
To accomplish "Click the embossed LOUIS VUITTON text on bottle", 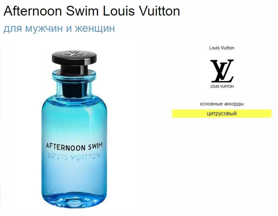I will (74, 157).
